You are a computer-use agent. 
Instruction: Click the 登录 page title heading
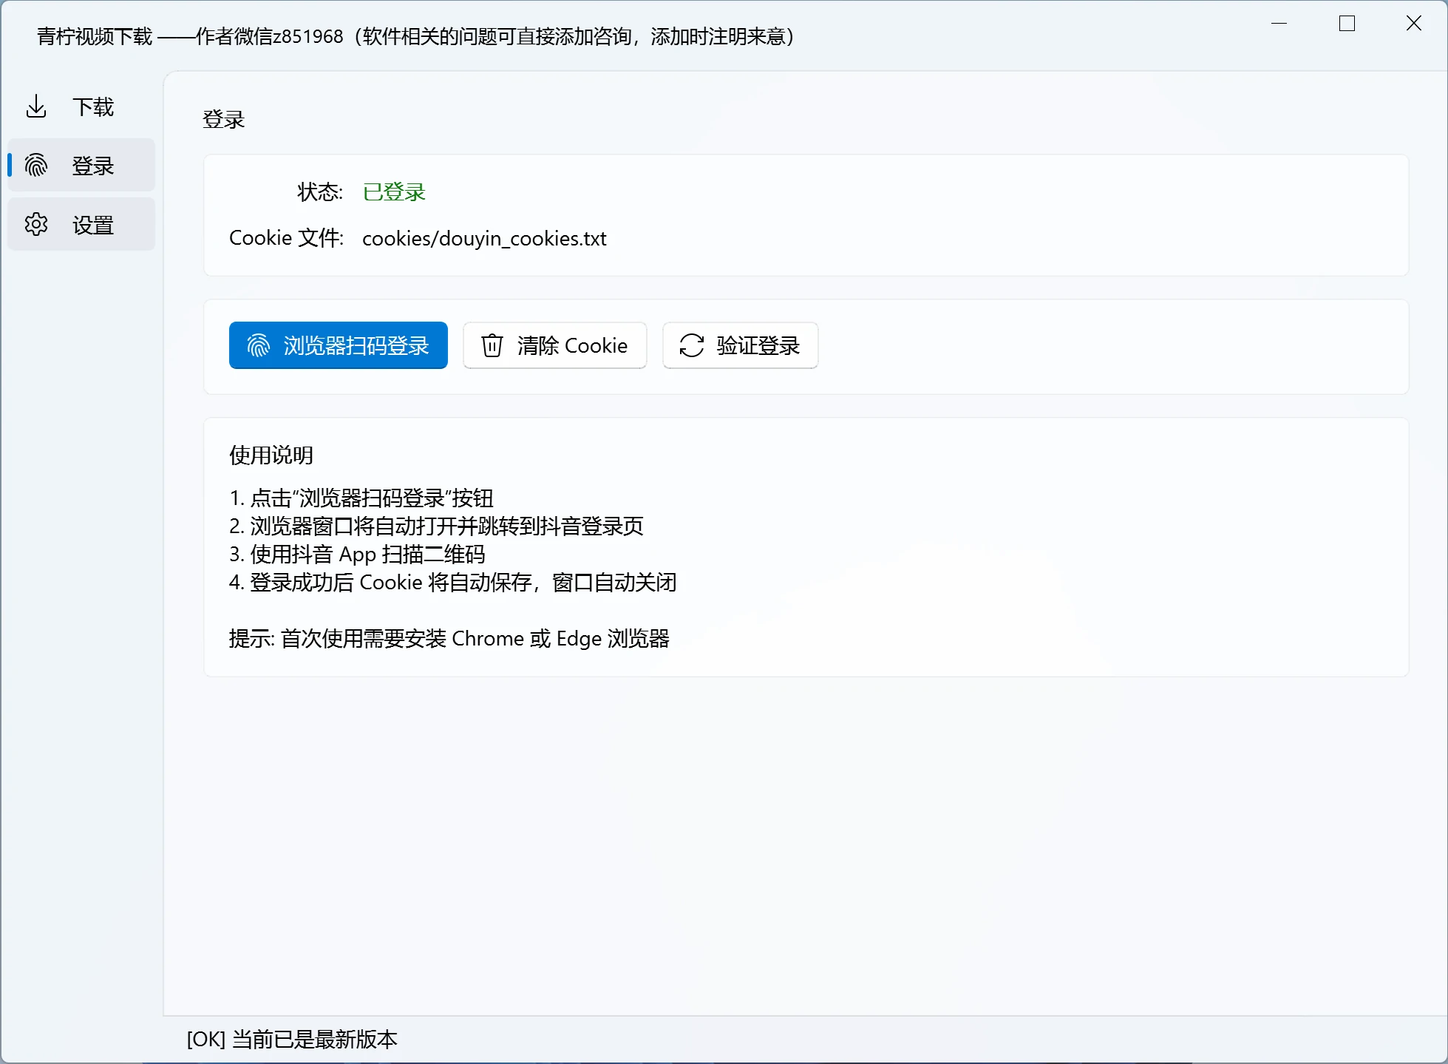223,119
